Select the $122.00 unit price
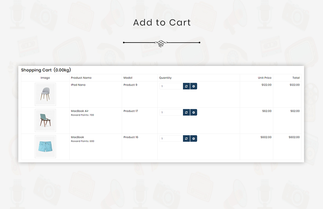 point(267,85)
